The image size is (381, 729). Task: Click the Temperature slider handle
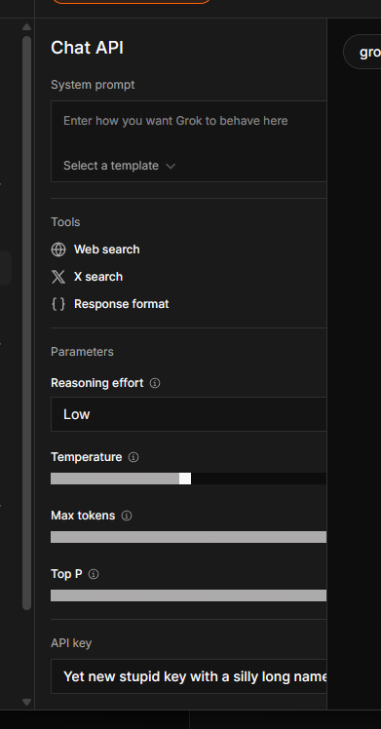pyautogui.click(x=185, y=479)
